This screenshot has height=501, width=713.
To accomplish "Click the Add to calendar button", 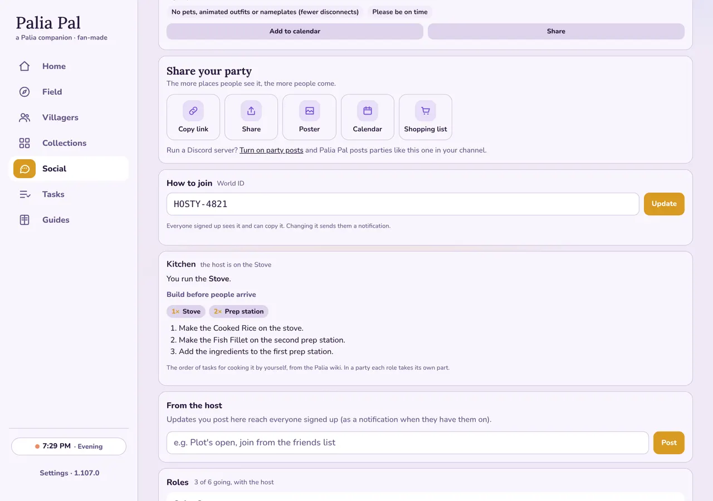I will click(295, 31).
